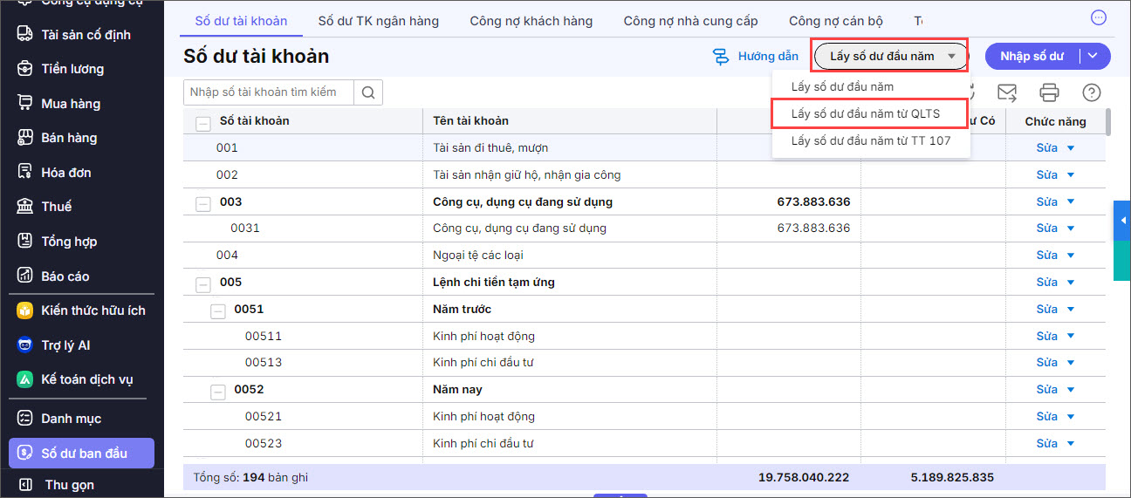Viewport: 1131px width, 498px height.
Task: Collapse account 005 tree row
Action: pos(203,283)
